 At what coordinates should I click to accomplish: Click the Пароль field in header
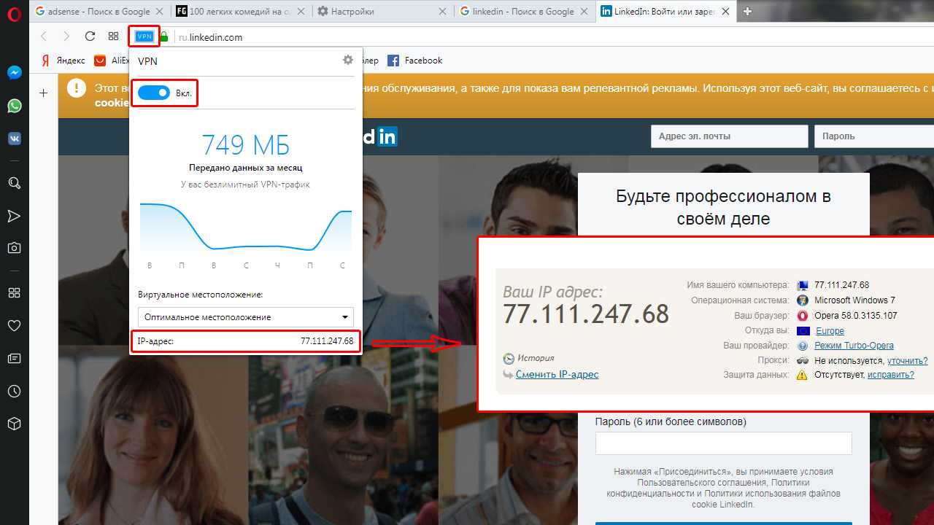pyautogui.click(x=873, y=136)
